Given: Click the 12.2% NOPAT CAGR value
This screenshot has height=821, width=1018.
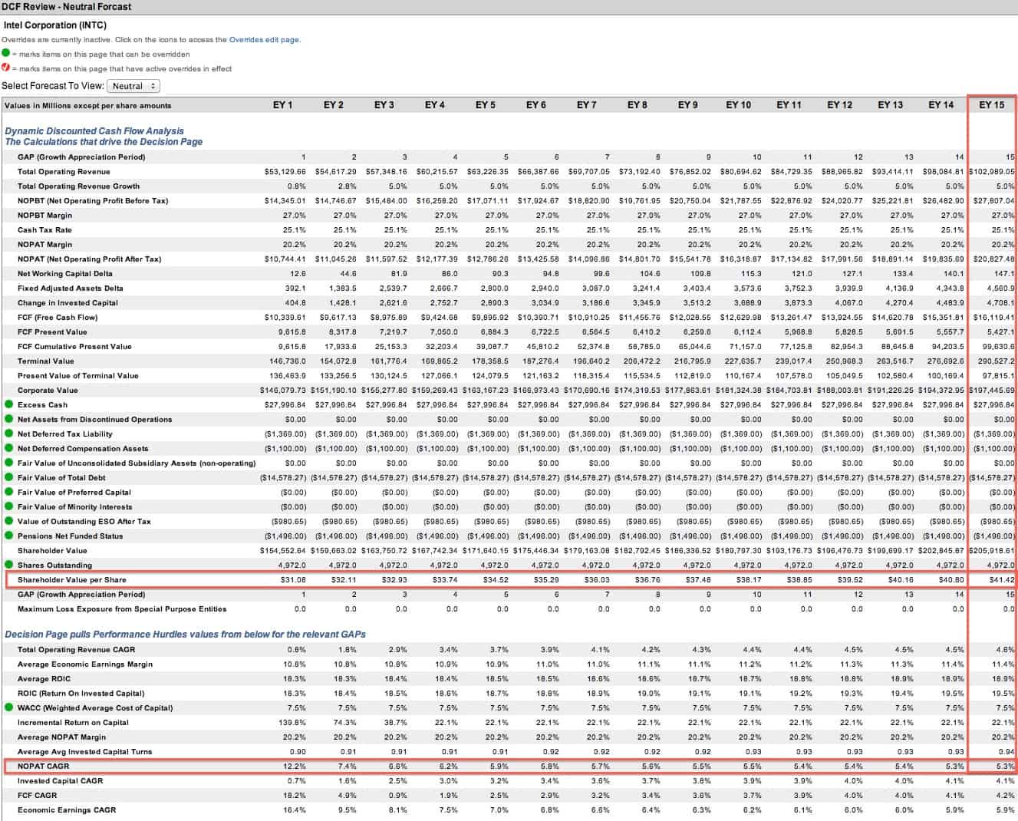Looking at the screenshot, I should (x=295, y=767).
